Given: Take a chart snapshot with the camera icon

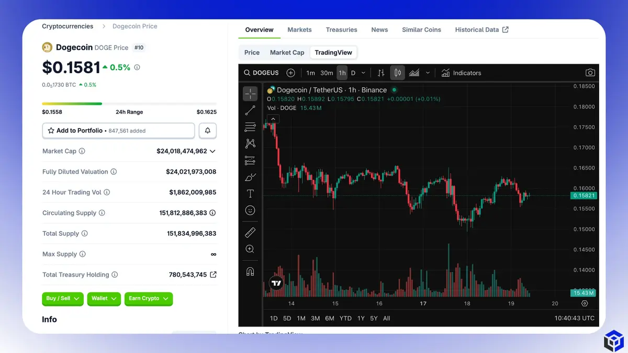Looking at the screenshot, I should 590,73.
